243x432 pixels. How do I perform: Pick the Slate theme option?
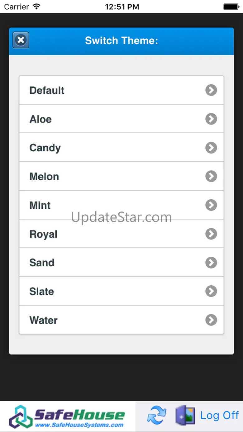click(42, 292)
